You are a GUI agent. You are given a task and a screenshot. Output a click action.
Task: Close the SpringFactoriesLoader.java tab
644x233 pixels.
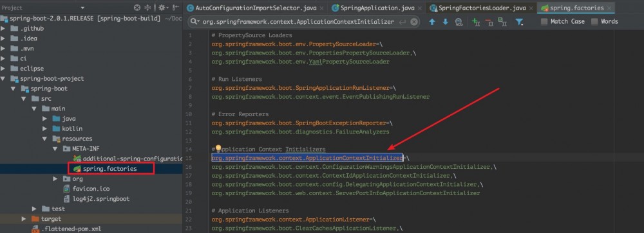pos(532,8)
